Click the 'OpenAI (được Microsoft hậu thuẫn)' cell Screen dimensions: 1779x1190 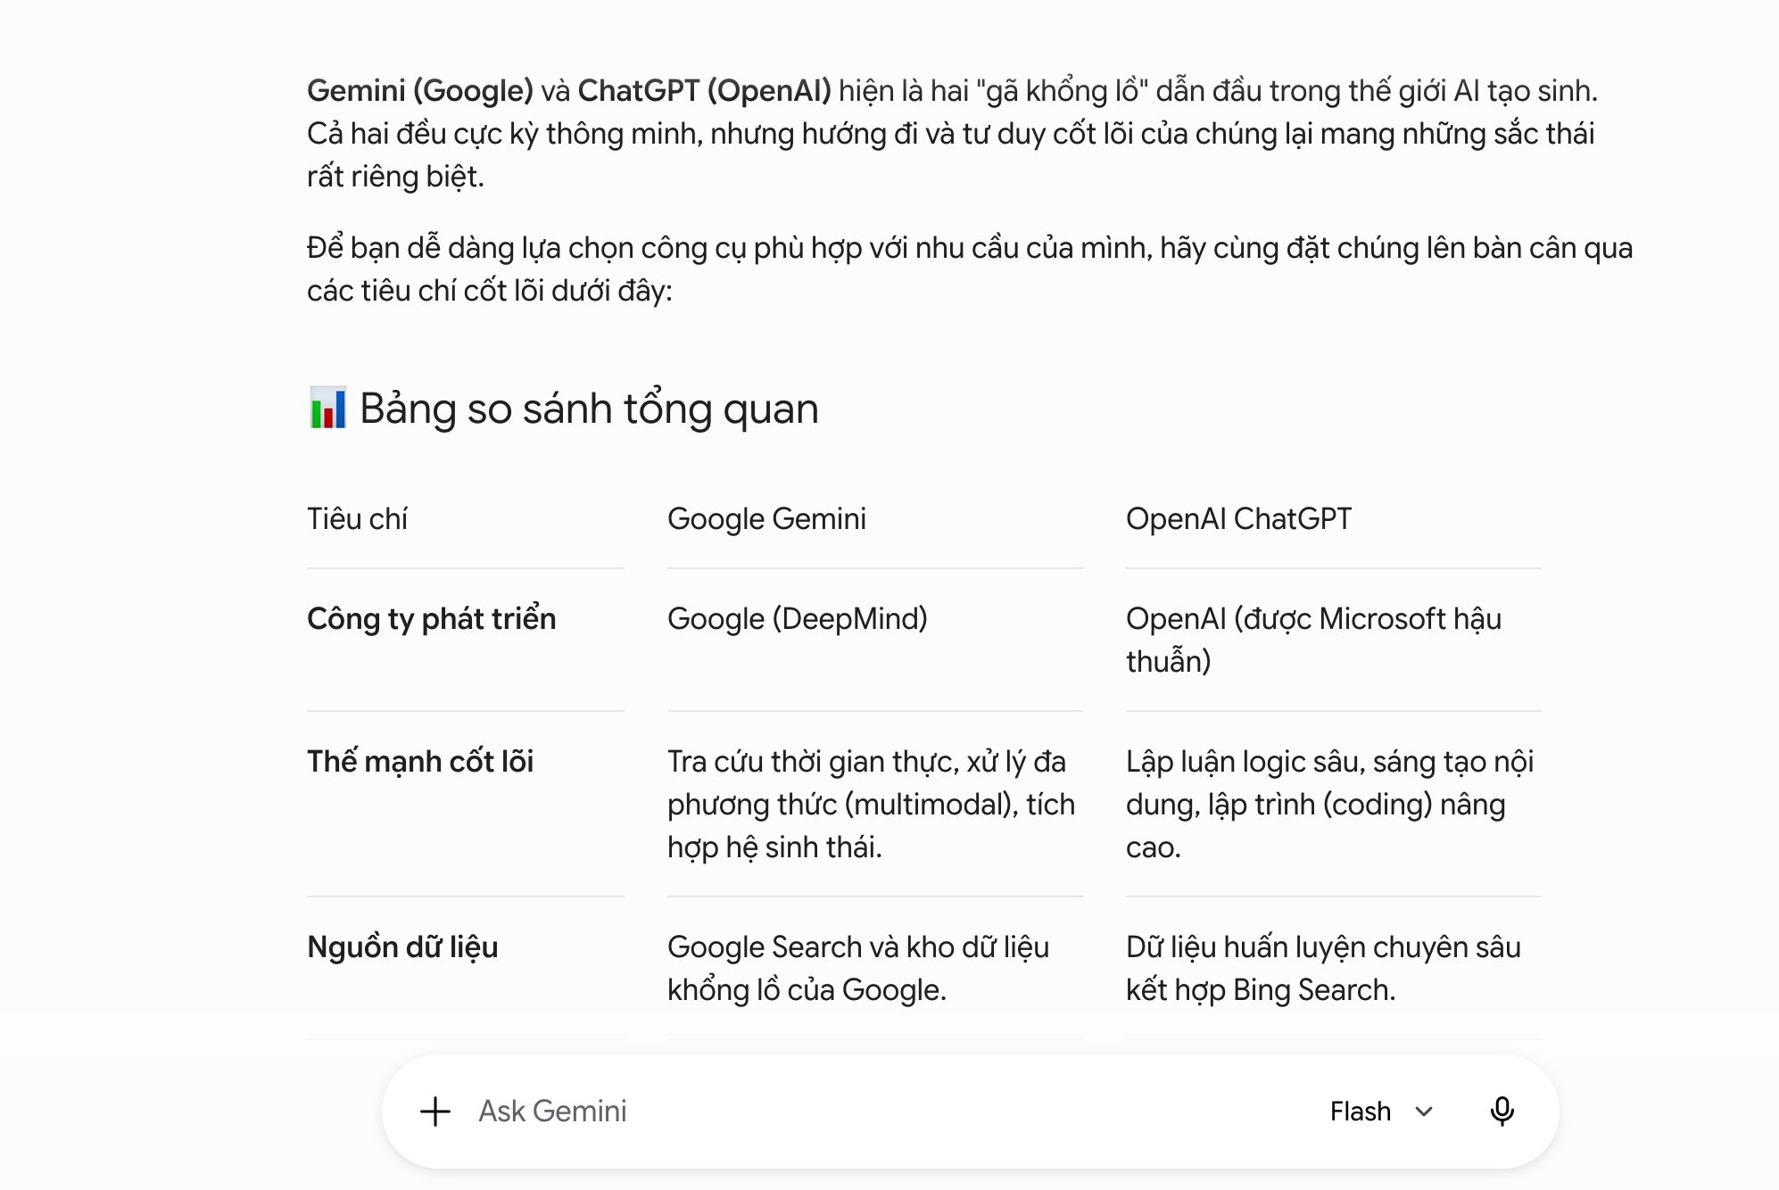(x=1313, y=640)
